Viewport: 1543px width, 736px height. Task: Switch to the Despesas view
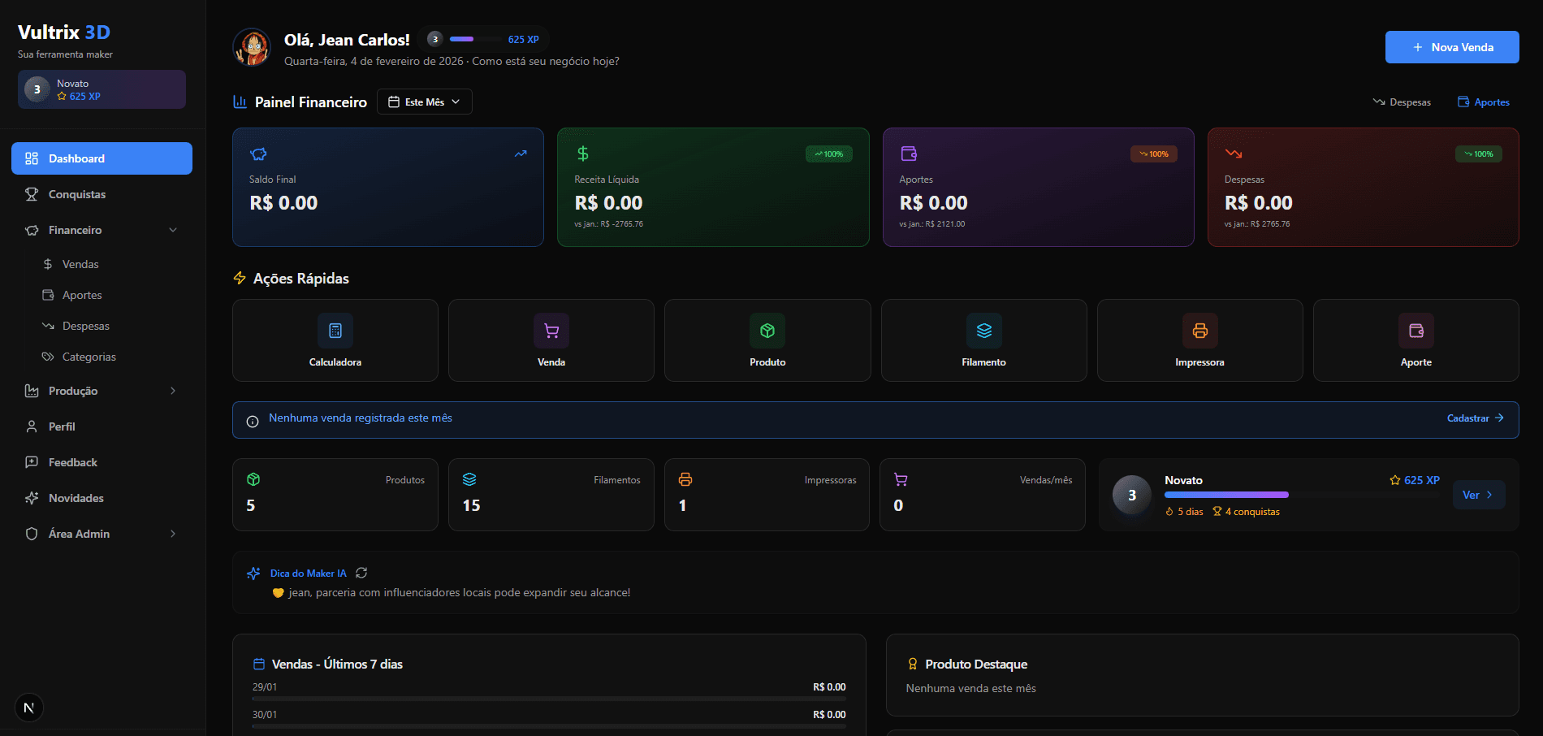1402,102
